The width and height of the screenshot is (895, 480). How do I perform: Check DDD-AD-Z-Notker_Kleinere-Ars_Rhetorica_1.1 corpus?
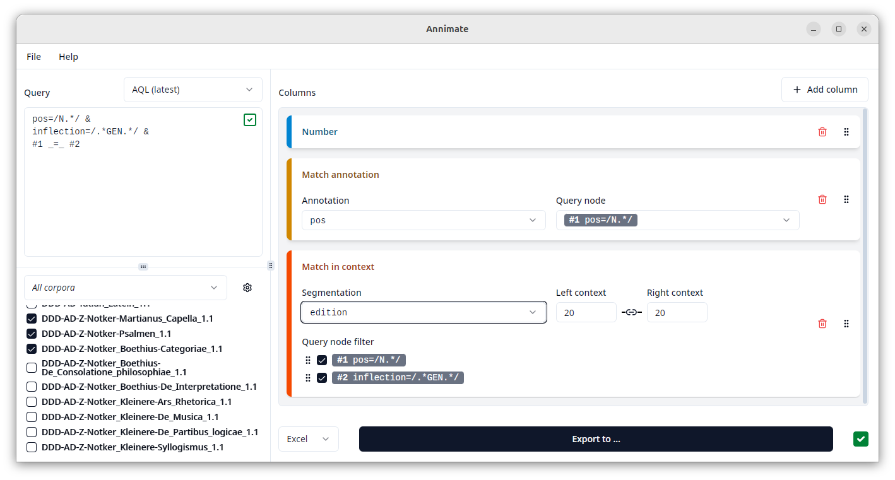(32, 402)
